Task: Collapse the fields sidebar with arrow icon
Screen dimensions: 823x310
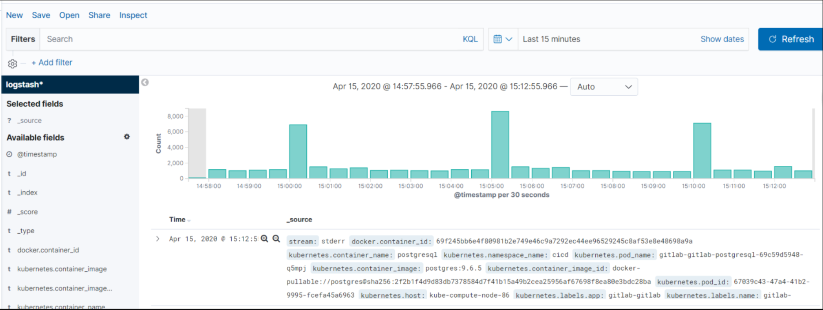Action: [x=145, y=82]
